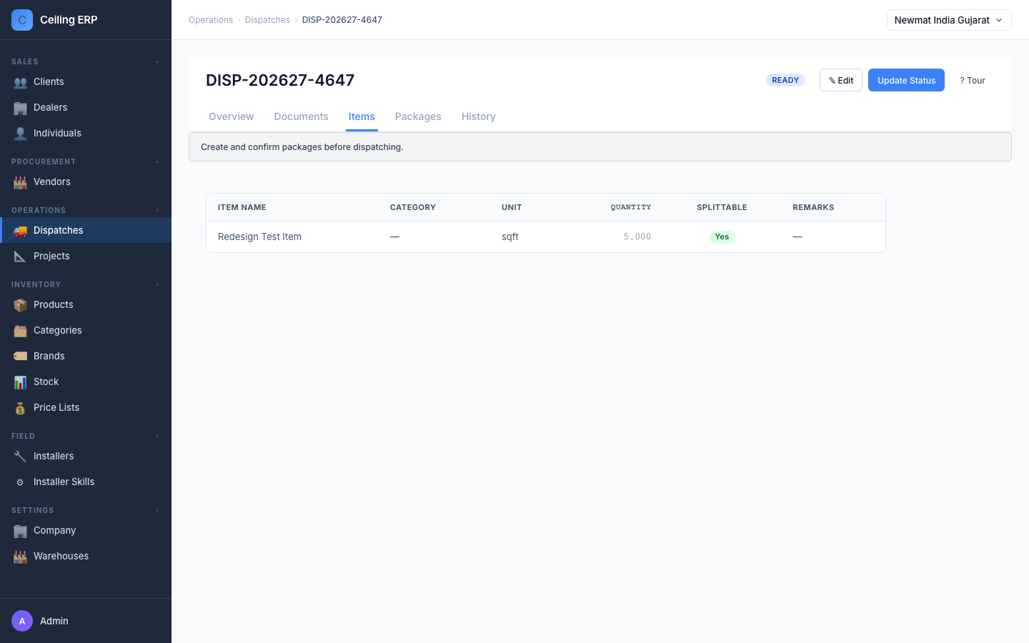
Task: Click the Splittable column header
Action: click(x=722, y=207)
